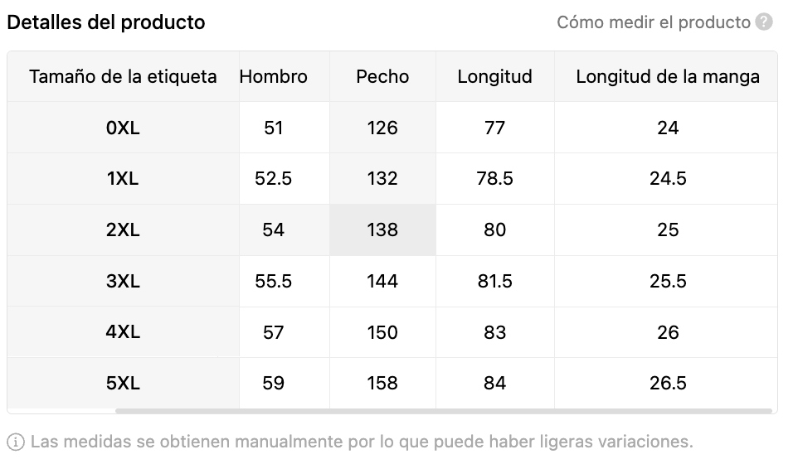The width and height of the screenshot is (798, 464).
Task: Click 'Longitud de la manga' header
Action: (x=668, y=77)
